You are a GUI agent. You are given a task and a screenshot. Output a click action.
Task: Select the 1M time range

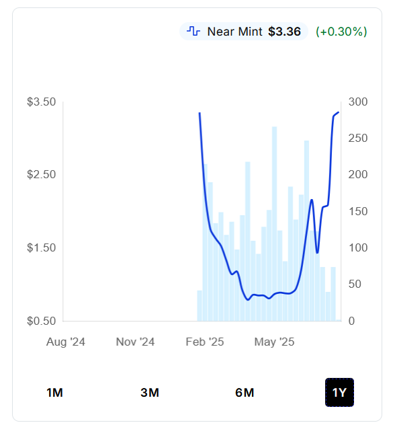[x=54, y=393]
